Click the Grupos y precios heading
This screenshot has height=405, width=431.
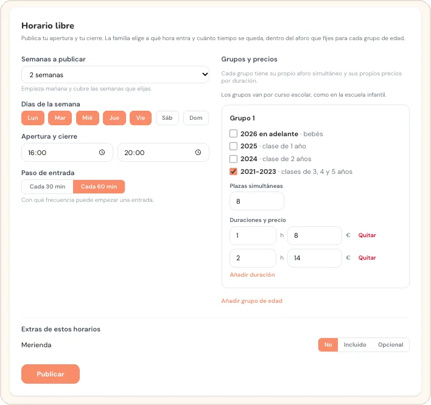tap(250, 59)
